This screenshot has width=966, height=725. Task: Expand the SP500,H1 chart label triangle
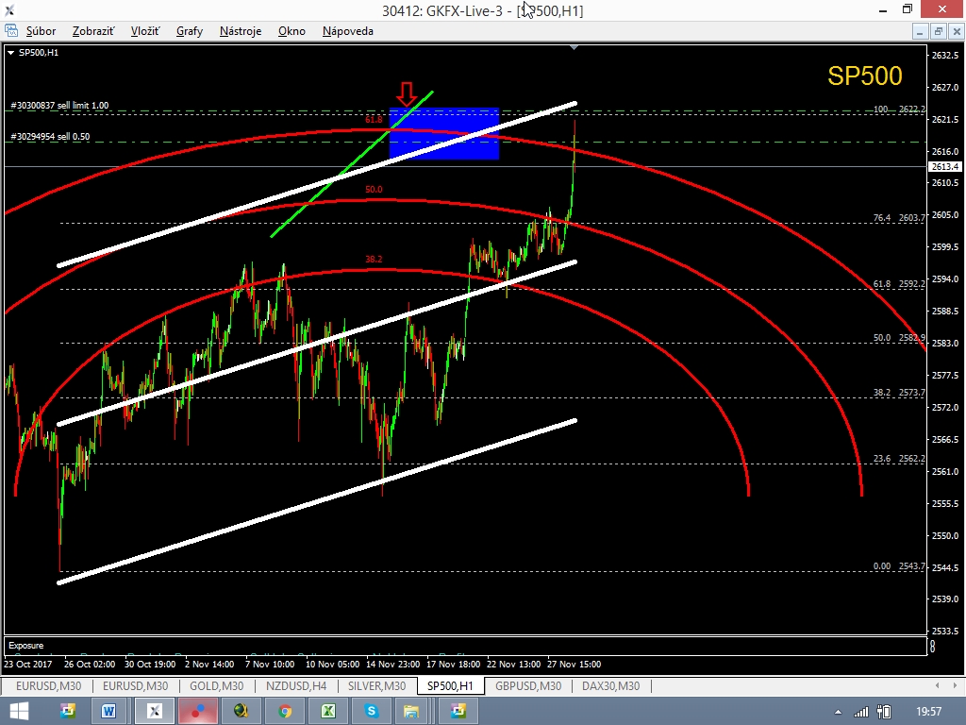[x=10, y=53]
